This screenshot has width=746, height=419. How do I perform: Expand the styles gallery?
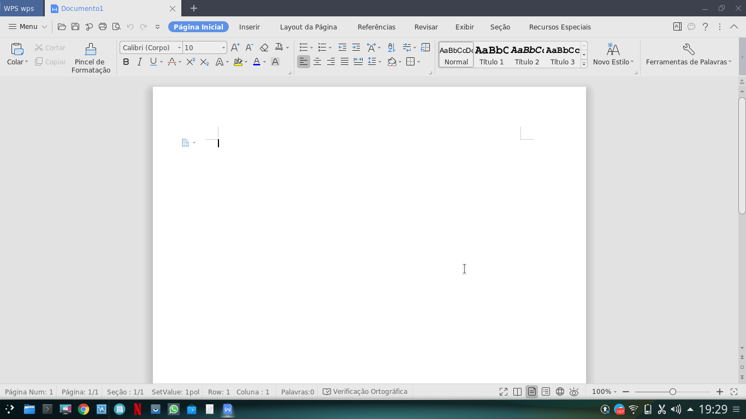(x=584, y=64)
